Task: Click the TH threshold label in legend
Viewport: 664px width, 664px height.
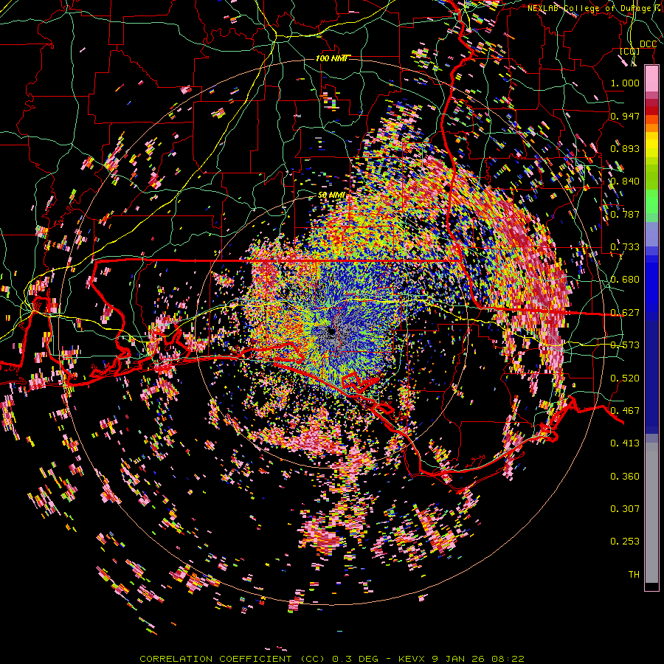Action: click(634, 574)
